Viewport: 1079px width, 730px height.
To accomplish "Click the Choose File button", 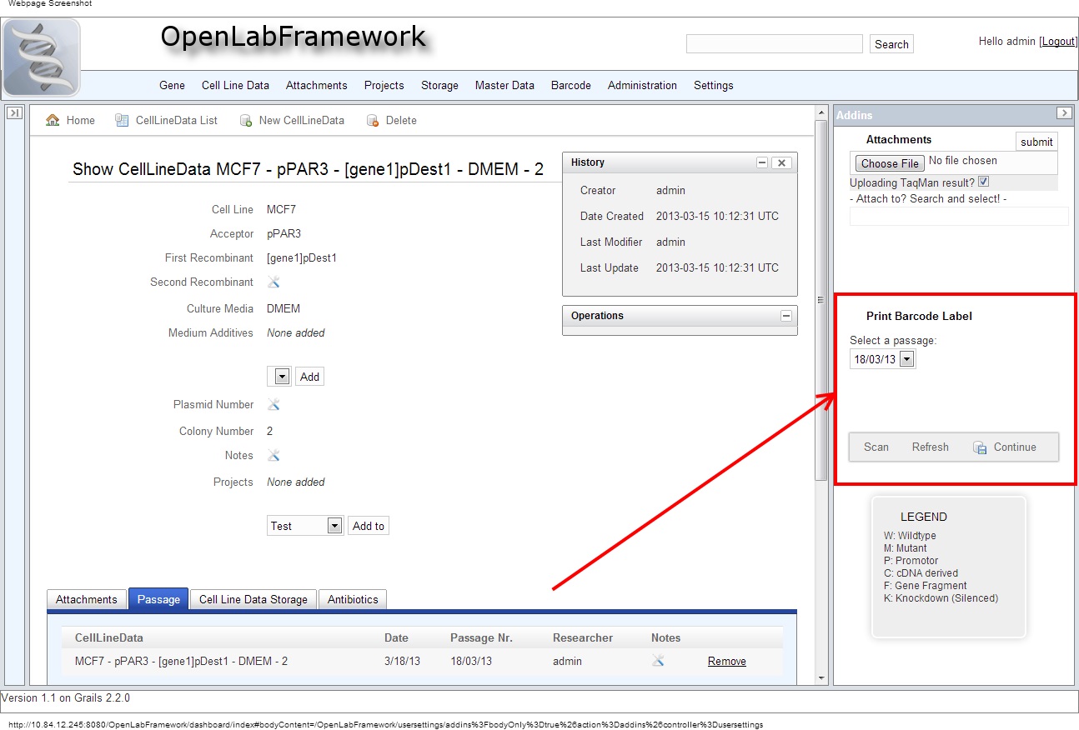I will pyautogui.click(x=889, y=163).
